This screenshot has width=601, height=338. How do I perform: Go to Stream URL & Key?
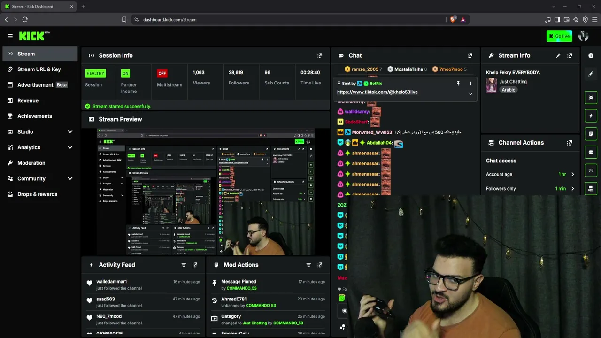tap(40, 69)
